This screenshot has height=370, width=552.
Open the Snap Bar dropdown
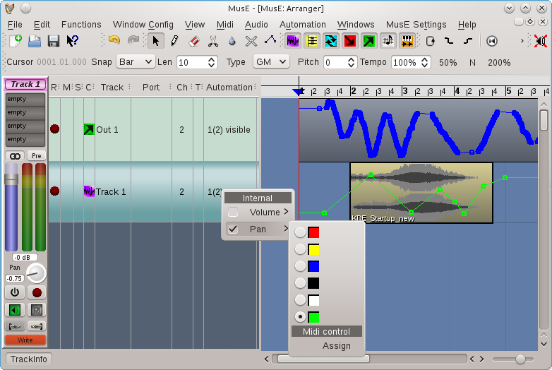[136, 62]
